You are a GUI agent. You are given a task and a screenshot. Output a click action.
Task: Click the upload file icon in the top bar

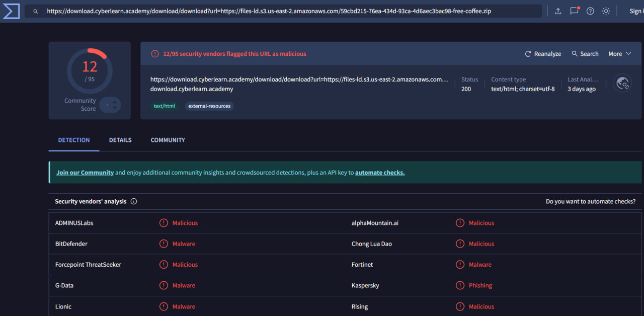click(x=557, y=11)
